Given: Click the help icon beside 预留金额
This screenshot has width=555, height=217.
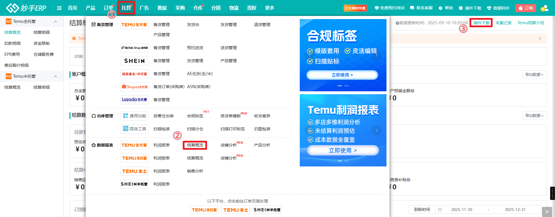Looking at the screenshot, I should pos(412,91).
